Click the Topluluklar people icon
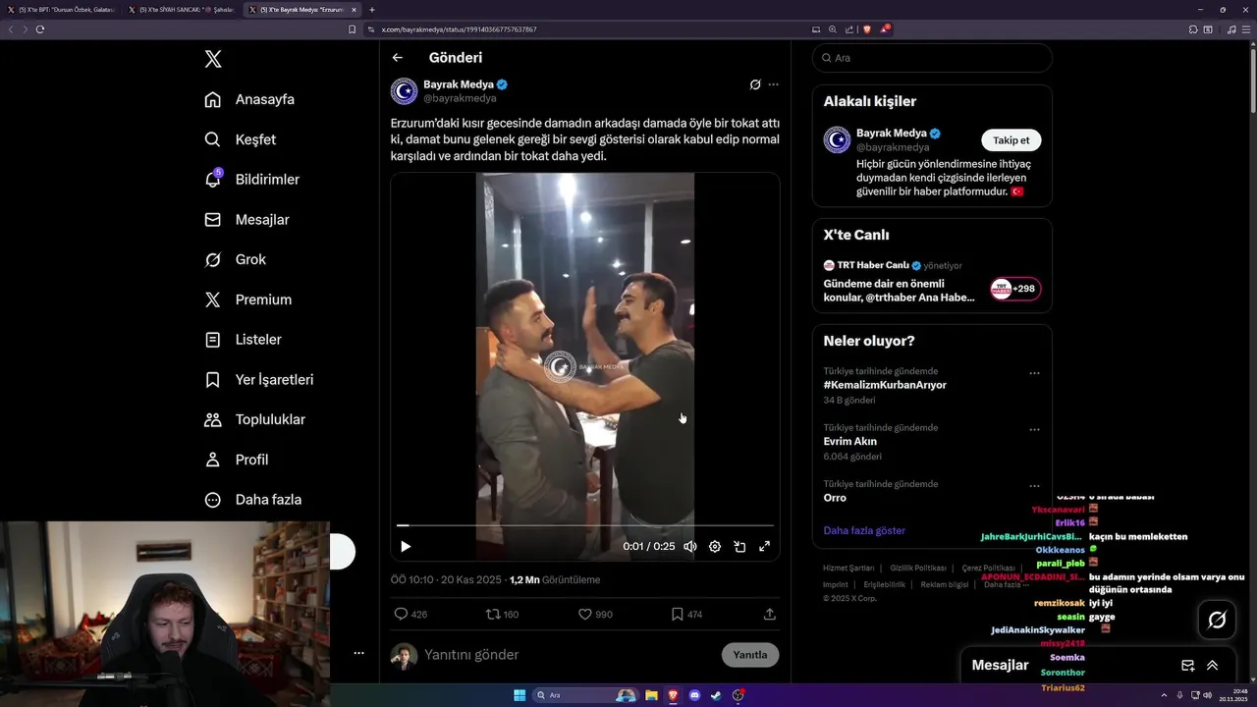 (x=212, y=419)
